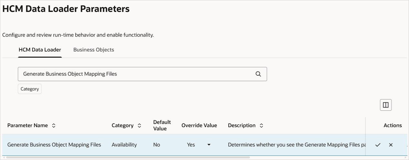Cancel row edit with X icon
The width and height of the screenshot is (409, 160).
pos(391,145)
